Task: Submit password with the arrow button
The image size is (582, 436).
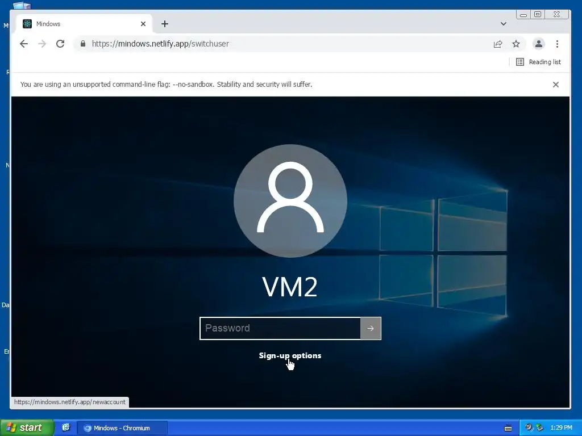Action: [371, 328]
